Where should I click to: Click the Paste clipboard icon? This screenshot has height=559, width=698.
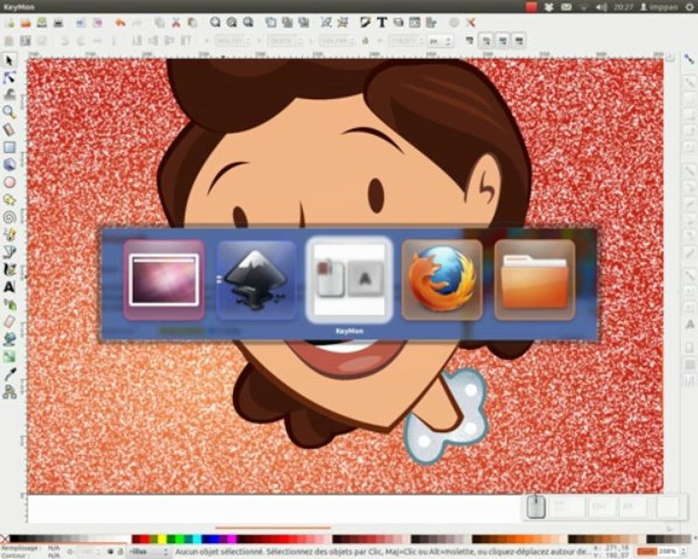pyautogui.click(x=192, y=23)
